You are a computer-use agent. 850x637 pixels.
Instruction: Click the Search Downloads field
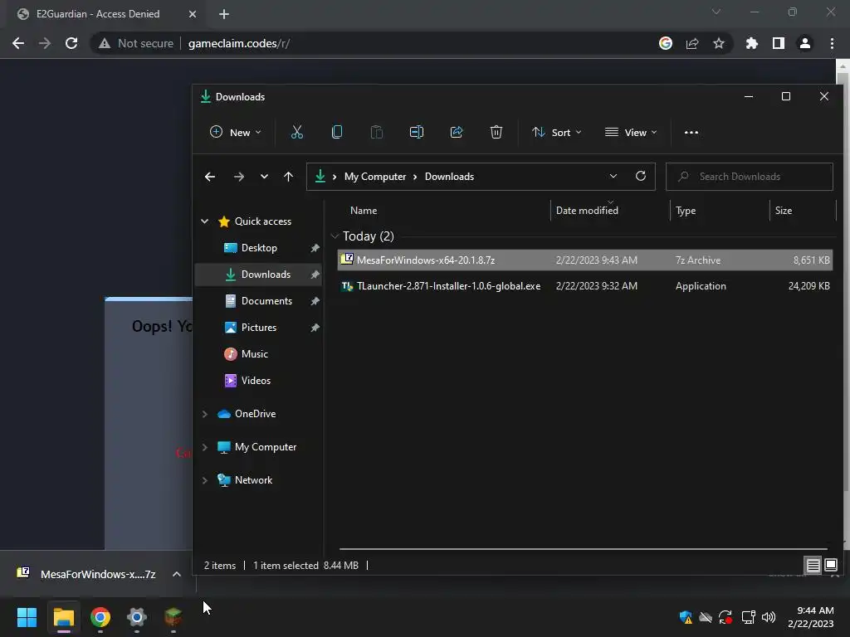[750, 177]
